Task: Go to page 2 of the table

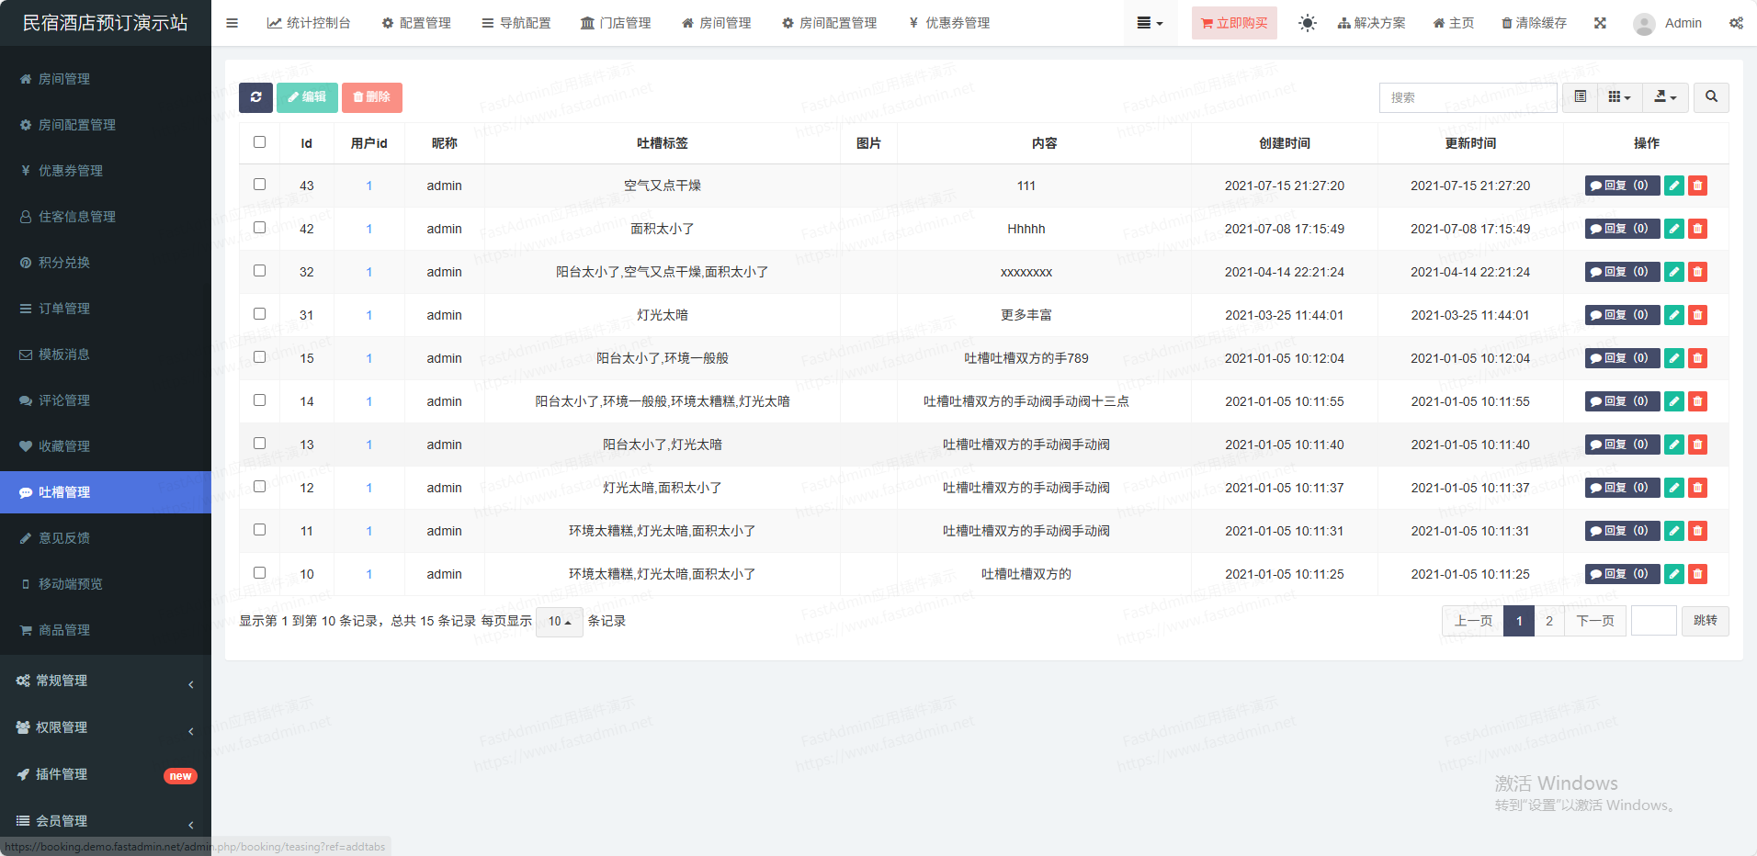Action: (1549, 622)
